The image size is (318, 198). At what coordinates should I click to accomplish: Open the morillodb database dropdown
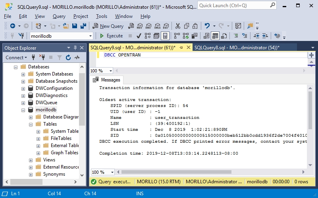click(91, 36)
